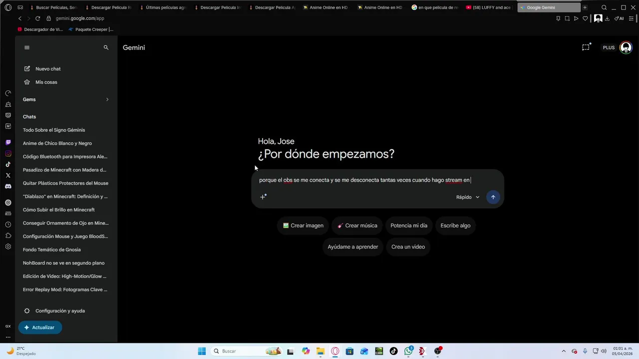Switch to Últimas películas tab
The height and width of the screenshot is (359, 639).
(x=162, y=7)
